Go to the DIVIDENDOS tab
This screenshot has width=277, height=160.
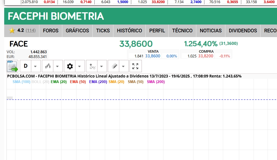click(x=243, y=31)
